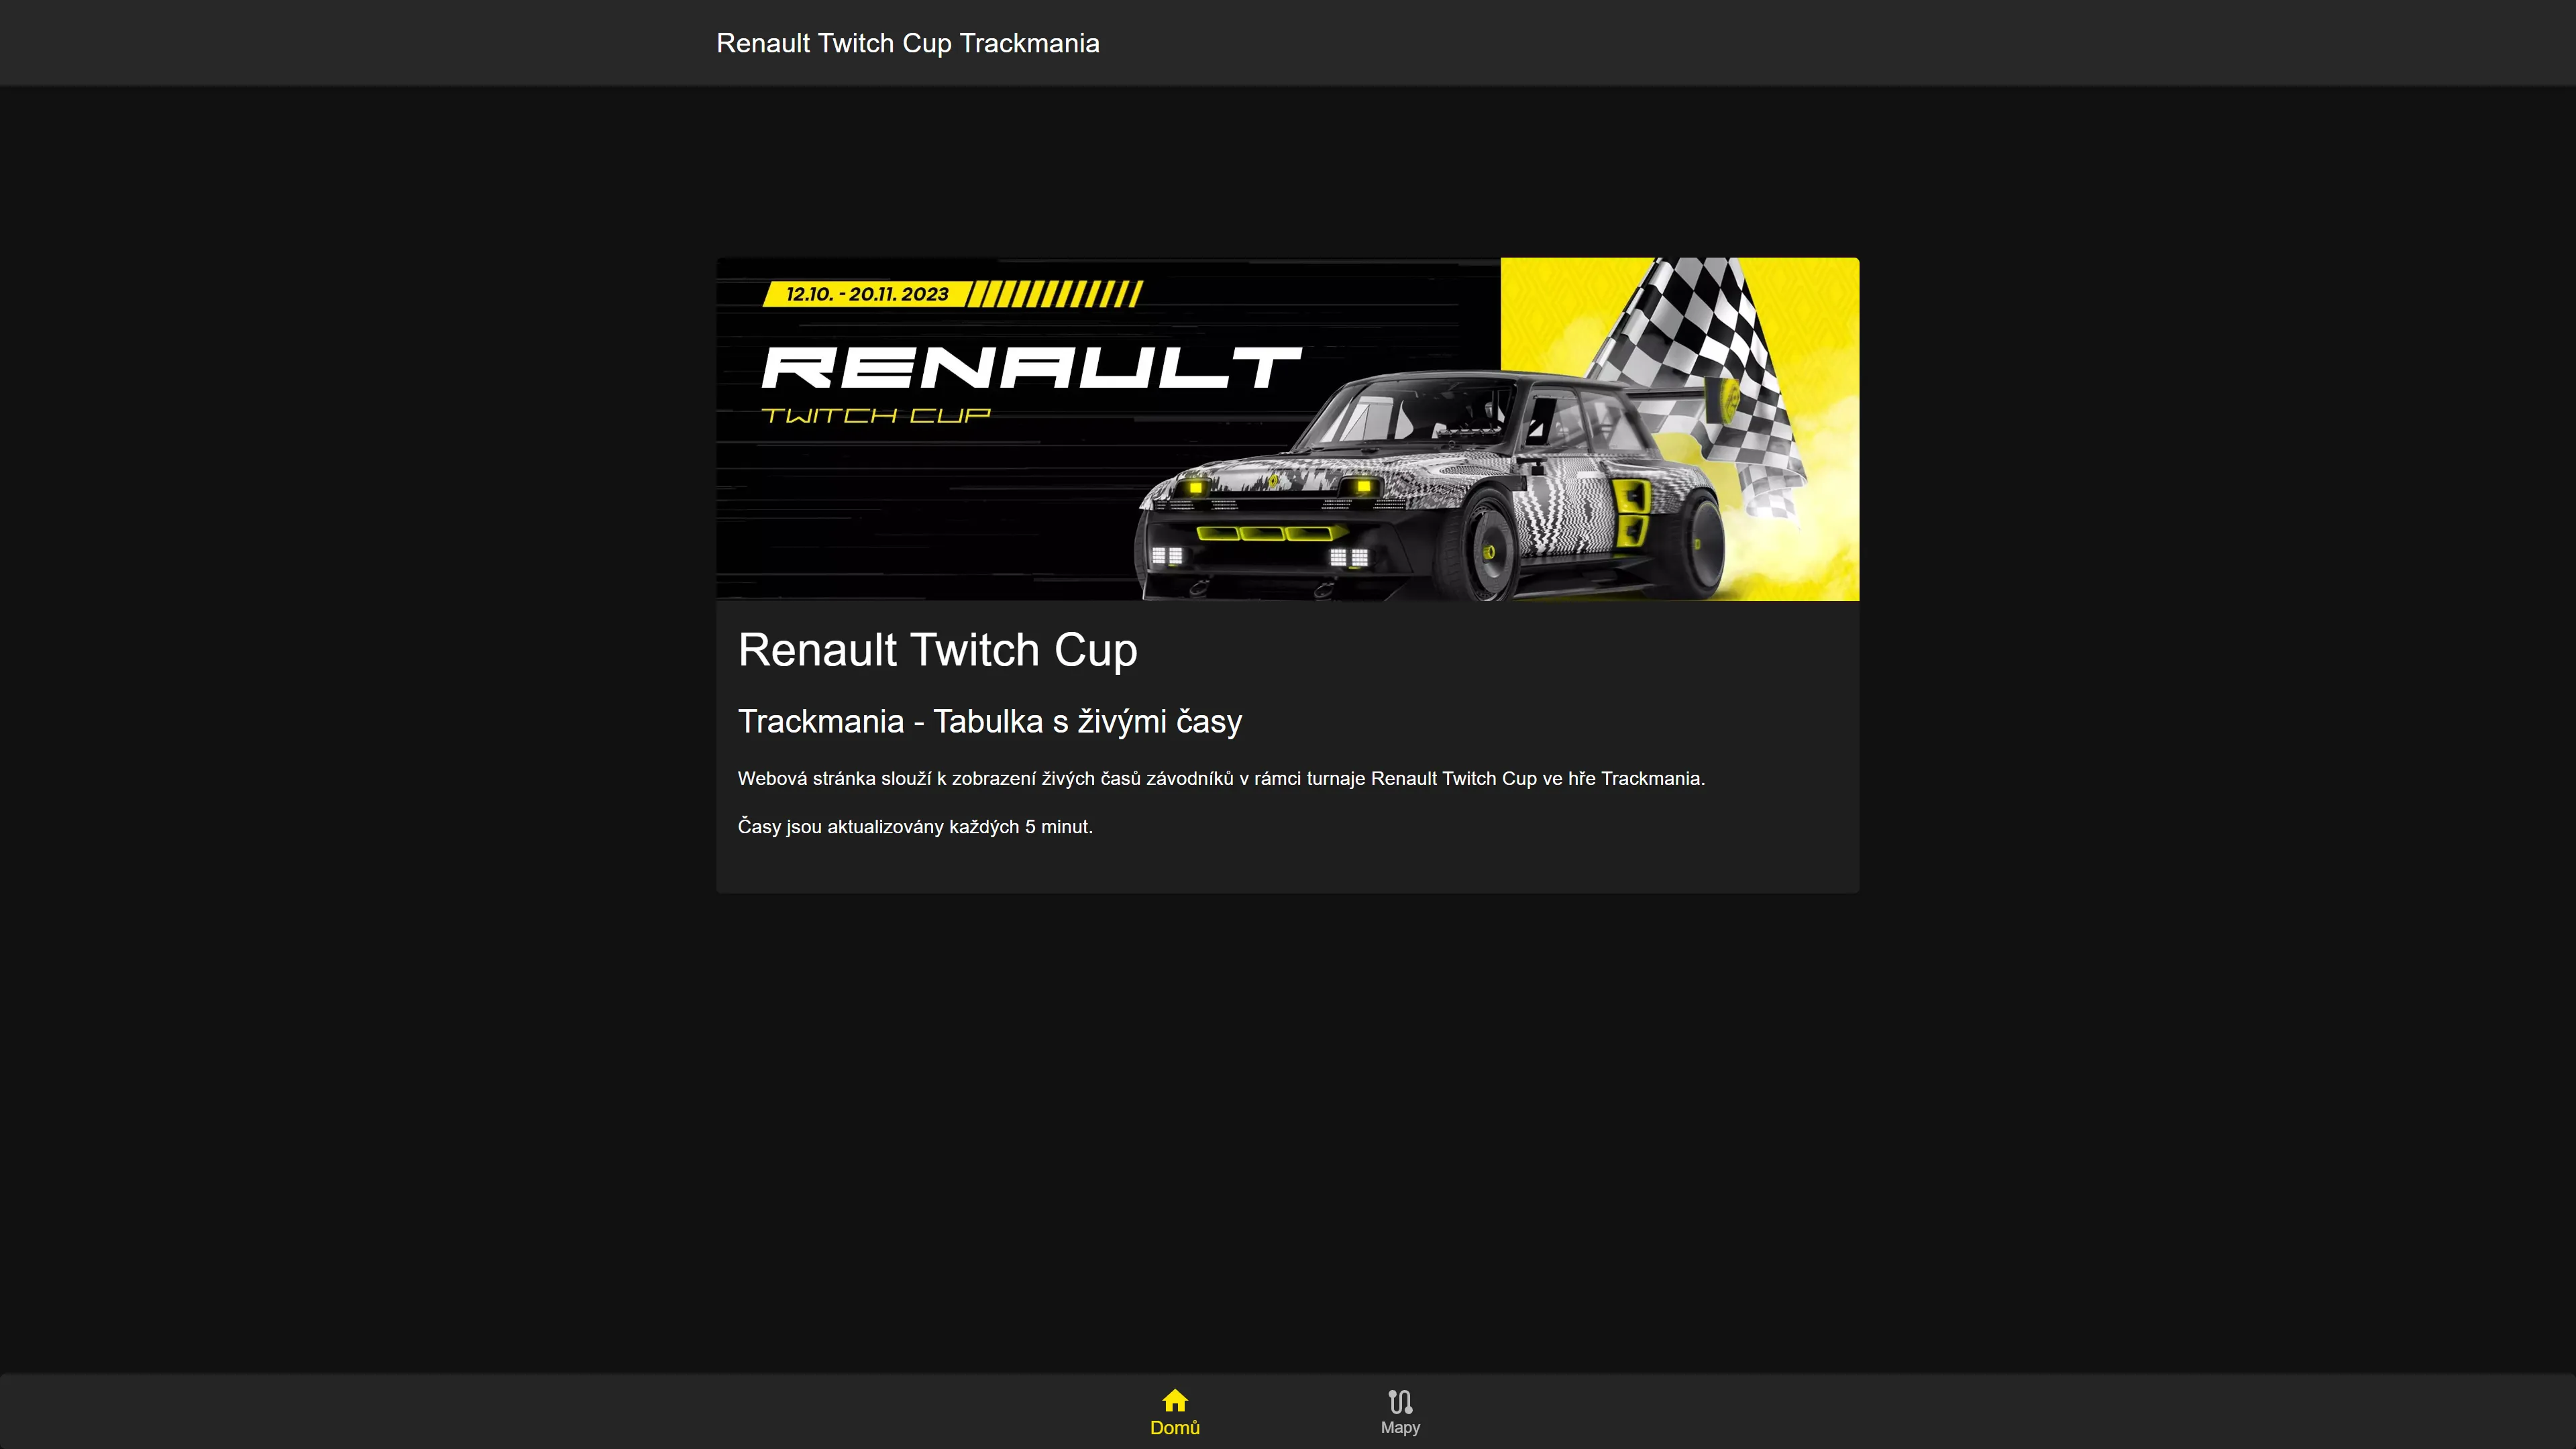Screen dimensions: 2576x1449
Task: Click the Domů home icon
Action: (1175, 1400)
